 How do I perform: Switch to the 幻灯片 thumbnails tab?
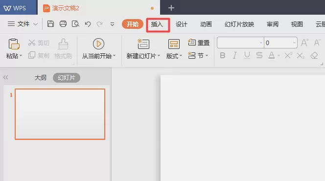pos(67,78)
